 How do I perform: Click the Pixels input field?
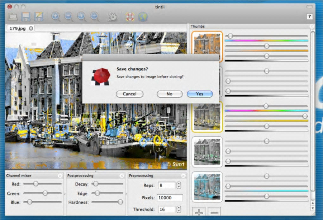(170, 198)
